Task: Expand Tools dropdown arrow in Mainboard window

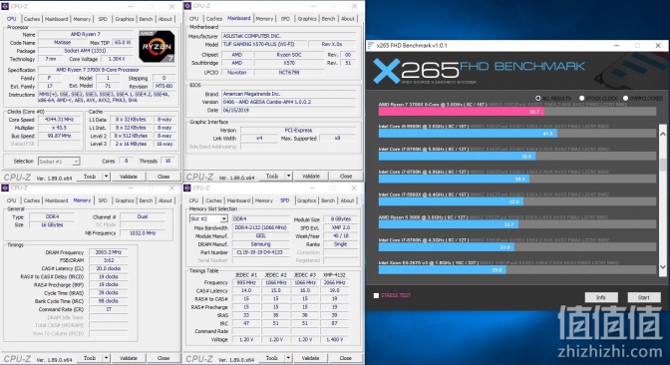Action: click(289, 177)
